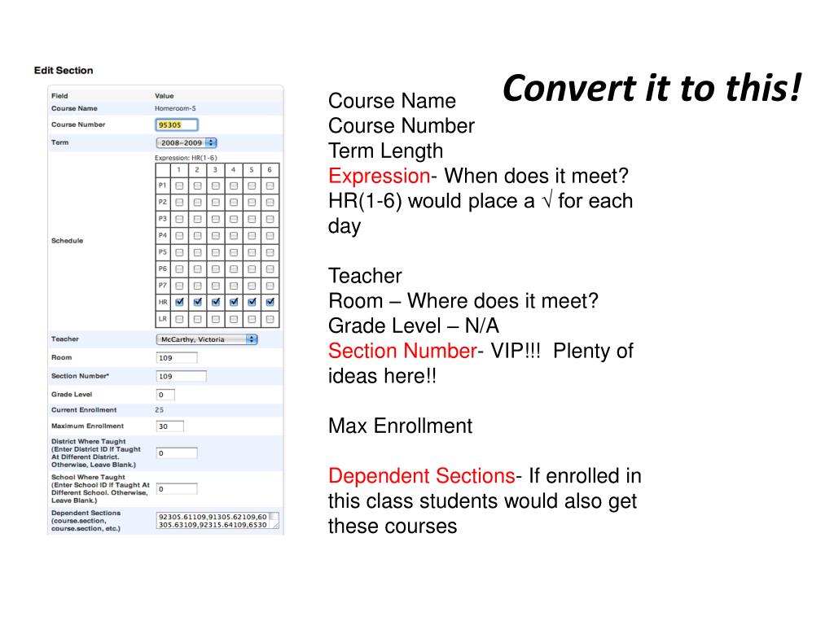Click the Dependent Sections text area
The image size is (834, 625).
point(217,520)
